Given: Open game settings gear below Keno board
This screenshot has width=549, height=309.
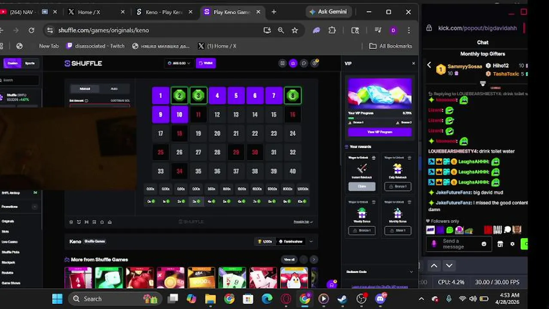Looking at the screenshot, I should [x=71, y=222].
